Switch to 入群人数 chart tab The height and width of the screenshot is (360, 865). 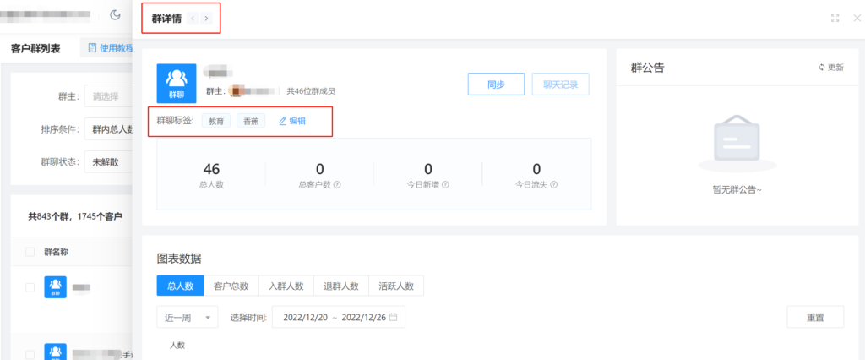[x=286, y=286]
